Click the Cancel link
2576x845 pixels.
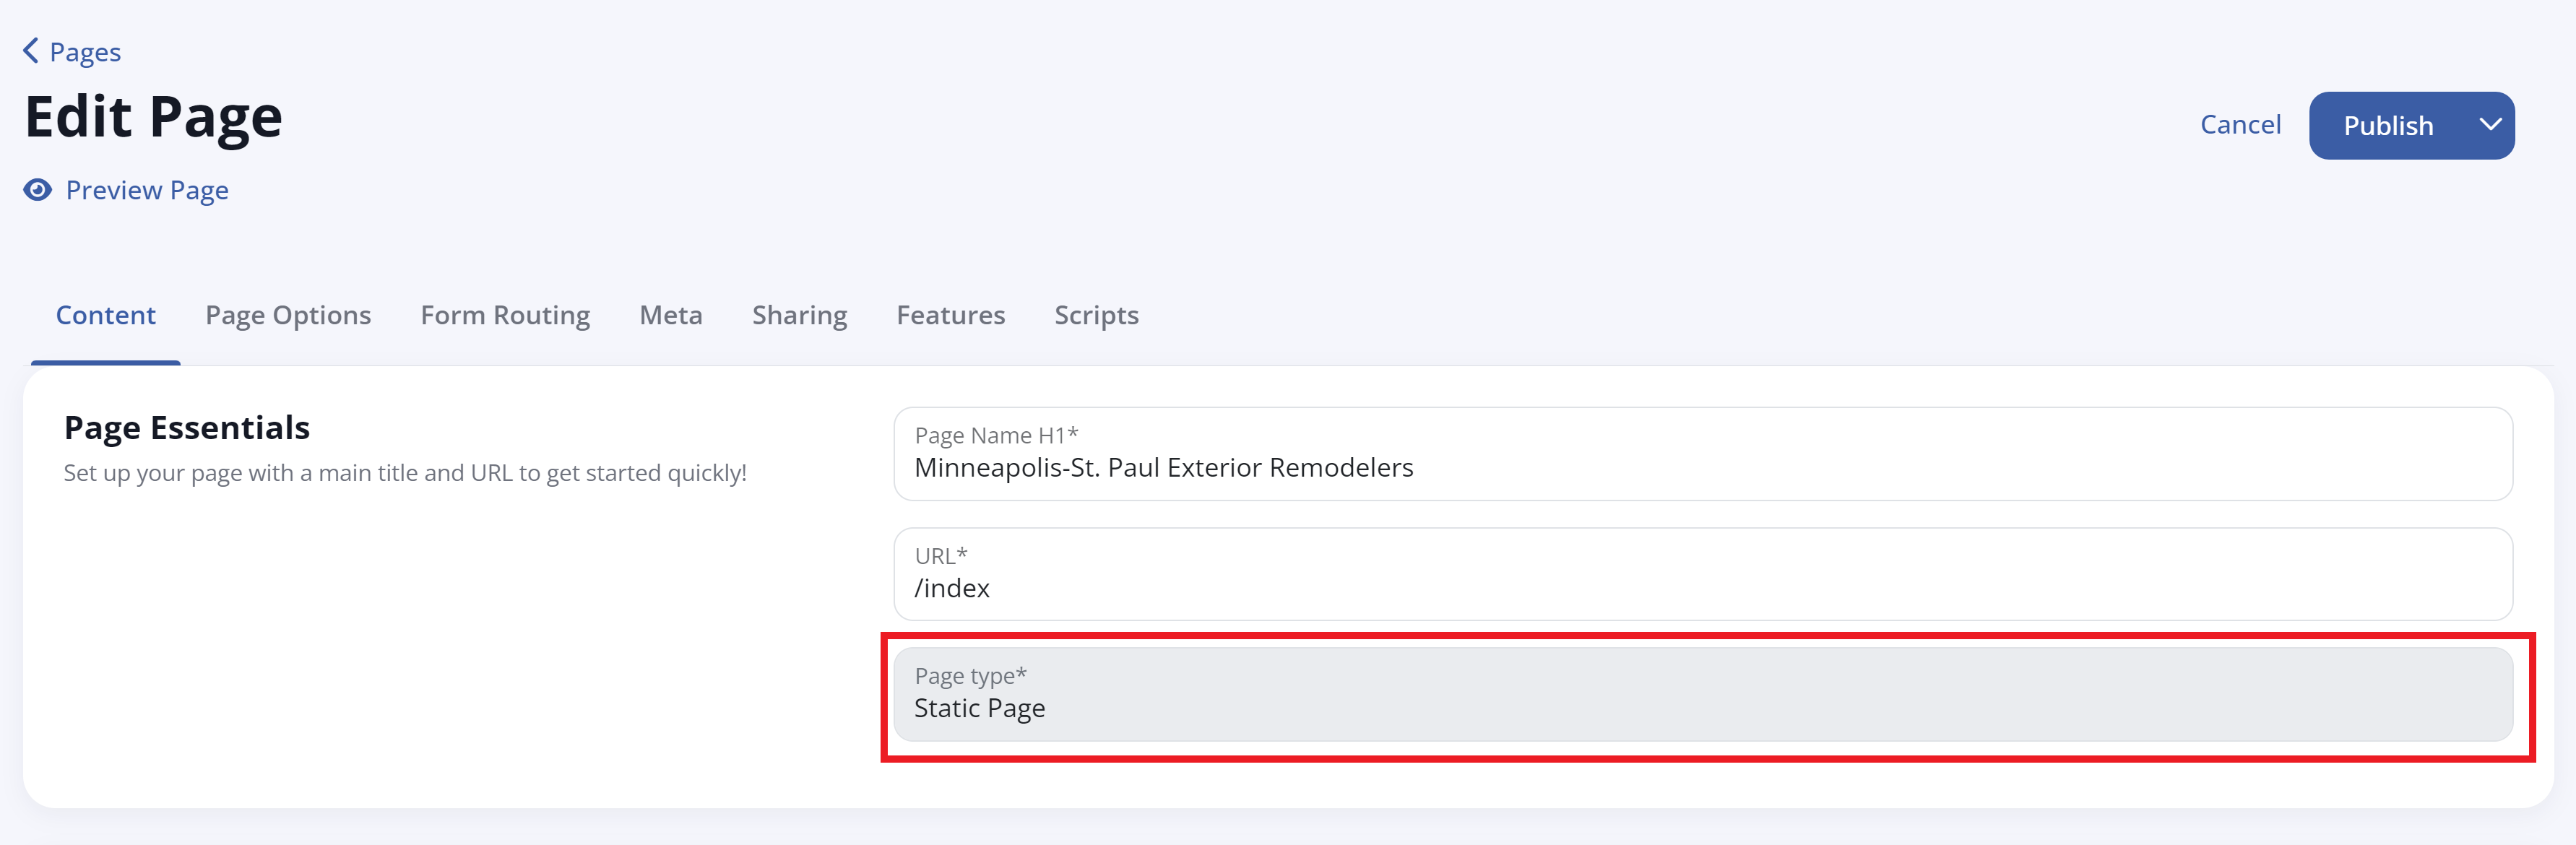pyautogui.click(x=2240, y=125)
